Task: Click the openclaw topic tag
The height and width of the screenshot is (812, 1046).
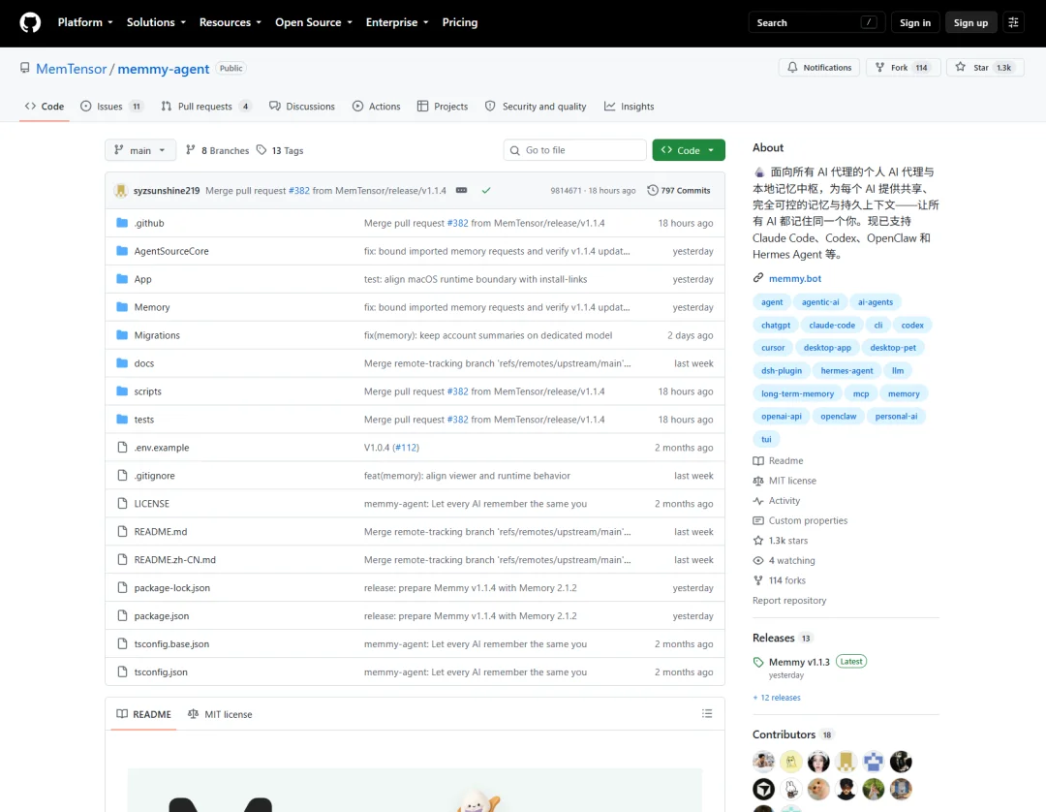Action: (x=838, y=417)
